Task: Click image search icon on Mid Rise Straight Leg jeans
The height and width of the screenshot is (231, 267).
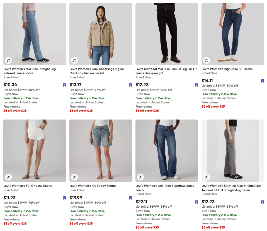Action: 8,60
